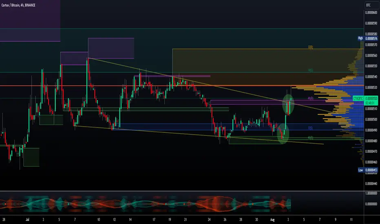The image size is (380, 224).
Task: Click the 12 date label on time axis
Action: point(115,220)
